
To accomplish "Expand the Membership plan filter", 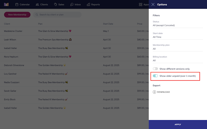I will pos(178,47).
